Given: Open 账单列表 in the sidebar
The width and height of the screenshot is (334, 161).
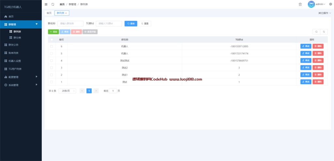Looking at the screenshot, I should (x=21, y=53).
